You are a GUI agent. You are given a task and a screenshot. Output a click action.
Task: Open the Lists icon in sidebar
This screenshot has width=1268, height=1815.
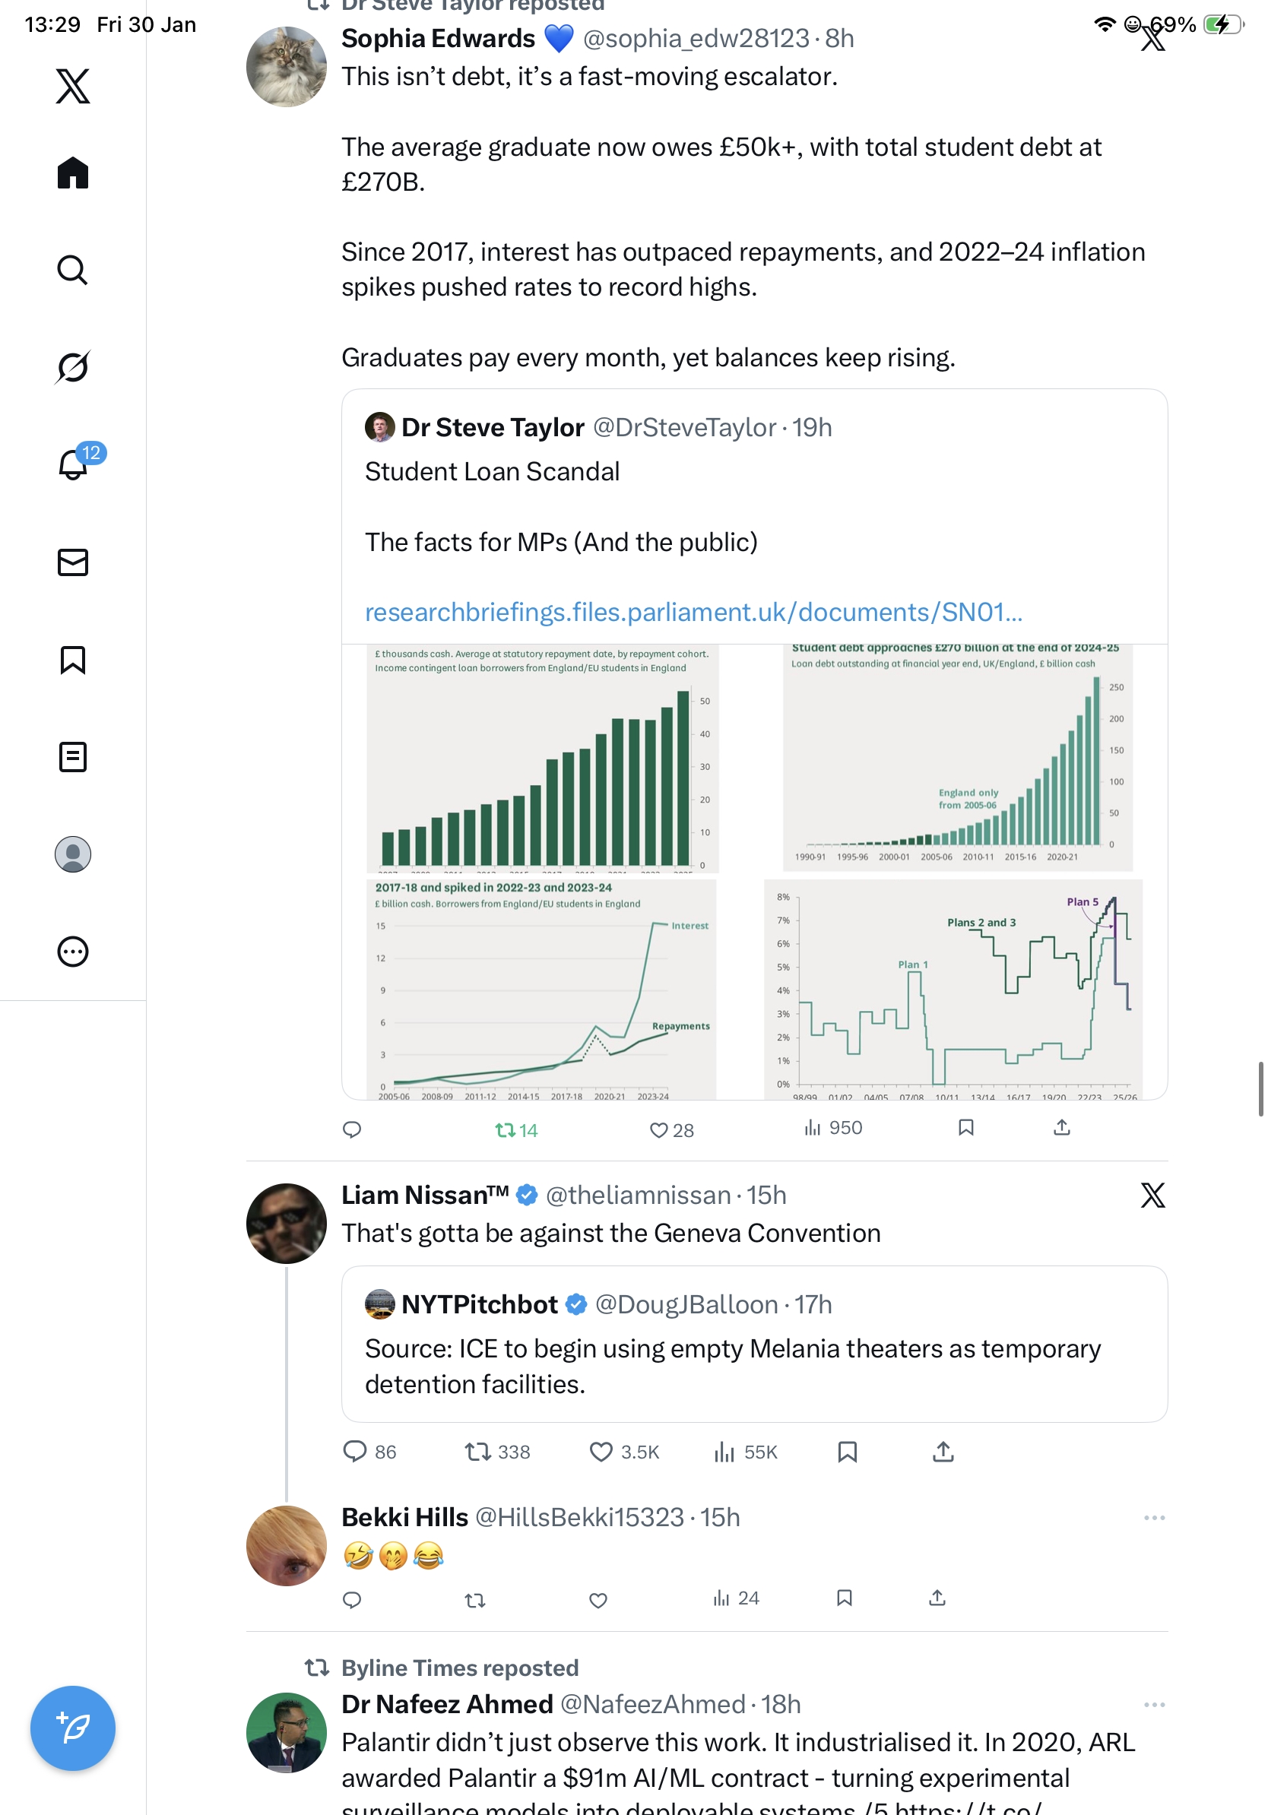(x=73, y=756)
